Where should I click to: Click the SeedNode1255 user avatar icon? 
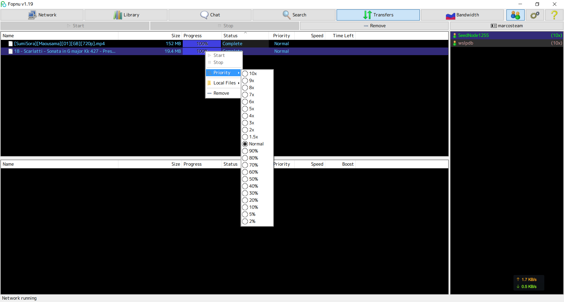[455, 35]
